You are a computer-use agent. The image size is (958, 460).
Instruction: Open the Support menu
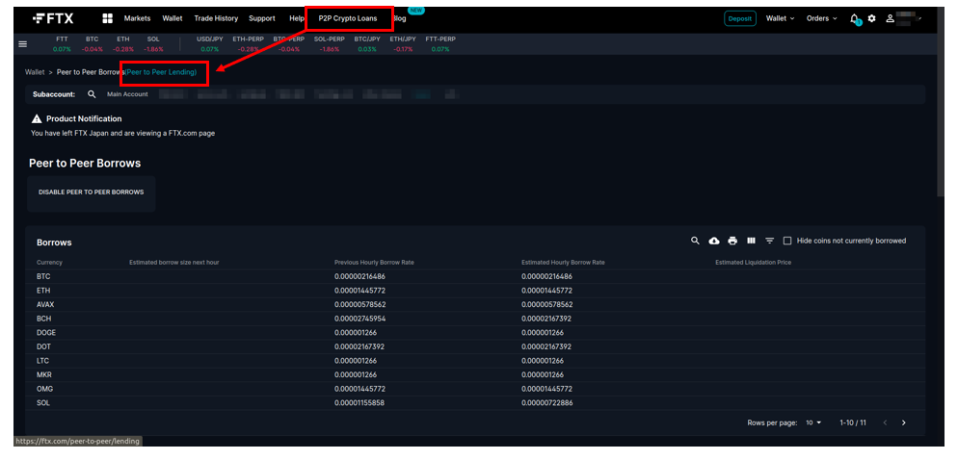coord(261,18)
